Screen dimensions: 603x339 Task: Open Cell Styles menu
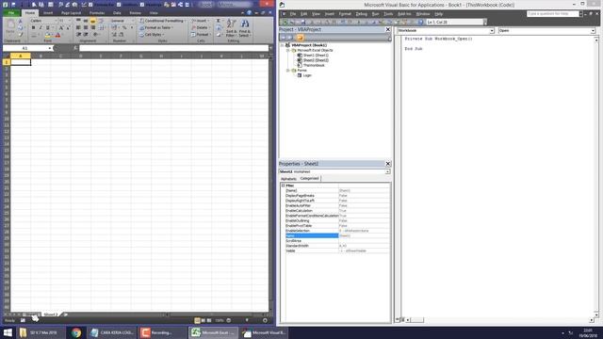(152, 35)
